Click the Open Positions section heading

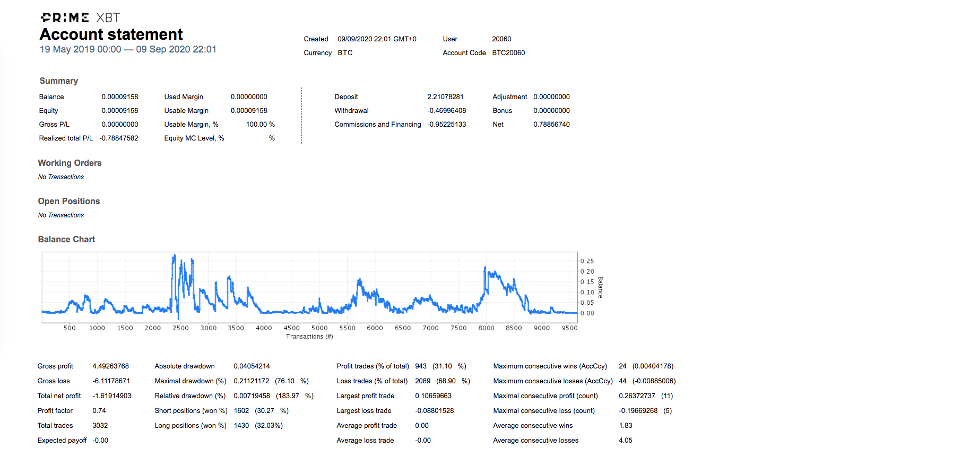click(x=69, y=201)
